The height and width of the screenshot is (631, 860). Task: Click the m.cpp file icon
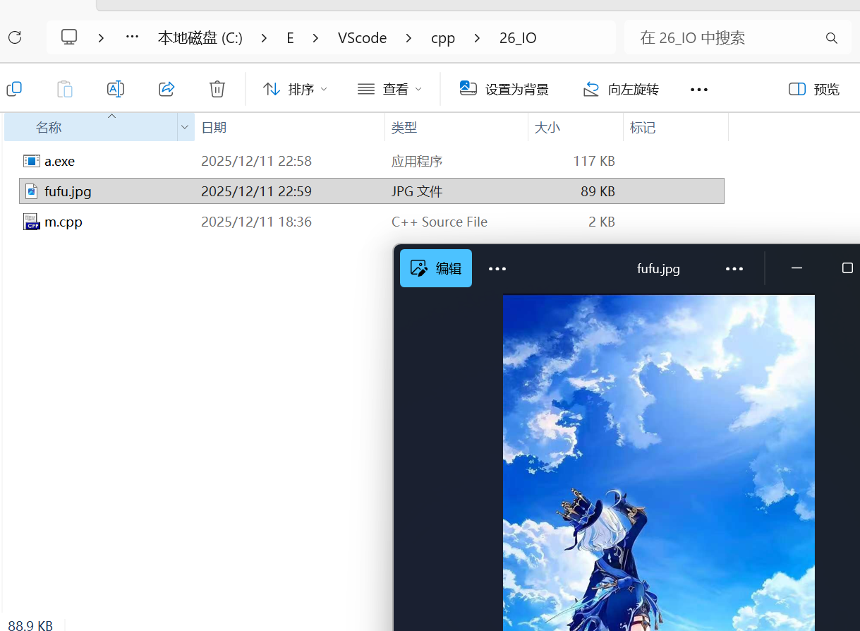31,222
